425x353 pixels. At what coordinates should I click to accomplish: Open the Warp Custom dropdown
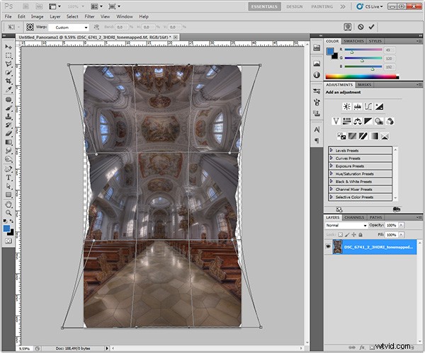[x=69, y=28]
